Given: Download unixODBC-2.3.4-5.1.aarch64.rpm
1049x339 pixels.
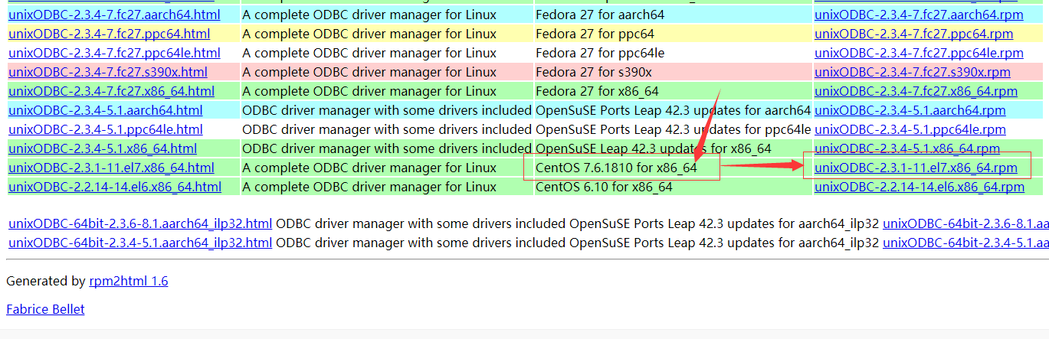Looking at the screenshot, I should coord(910,110).
